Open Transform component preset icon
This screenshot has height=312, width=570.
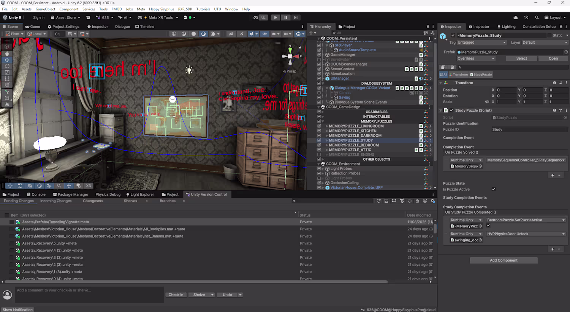560,83
